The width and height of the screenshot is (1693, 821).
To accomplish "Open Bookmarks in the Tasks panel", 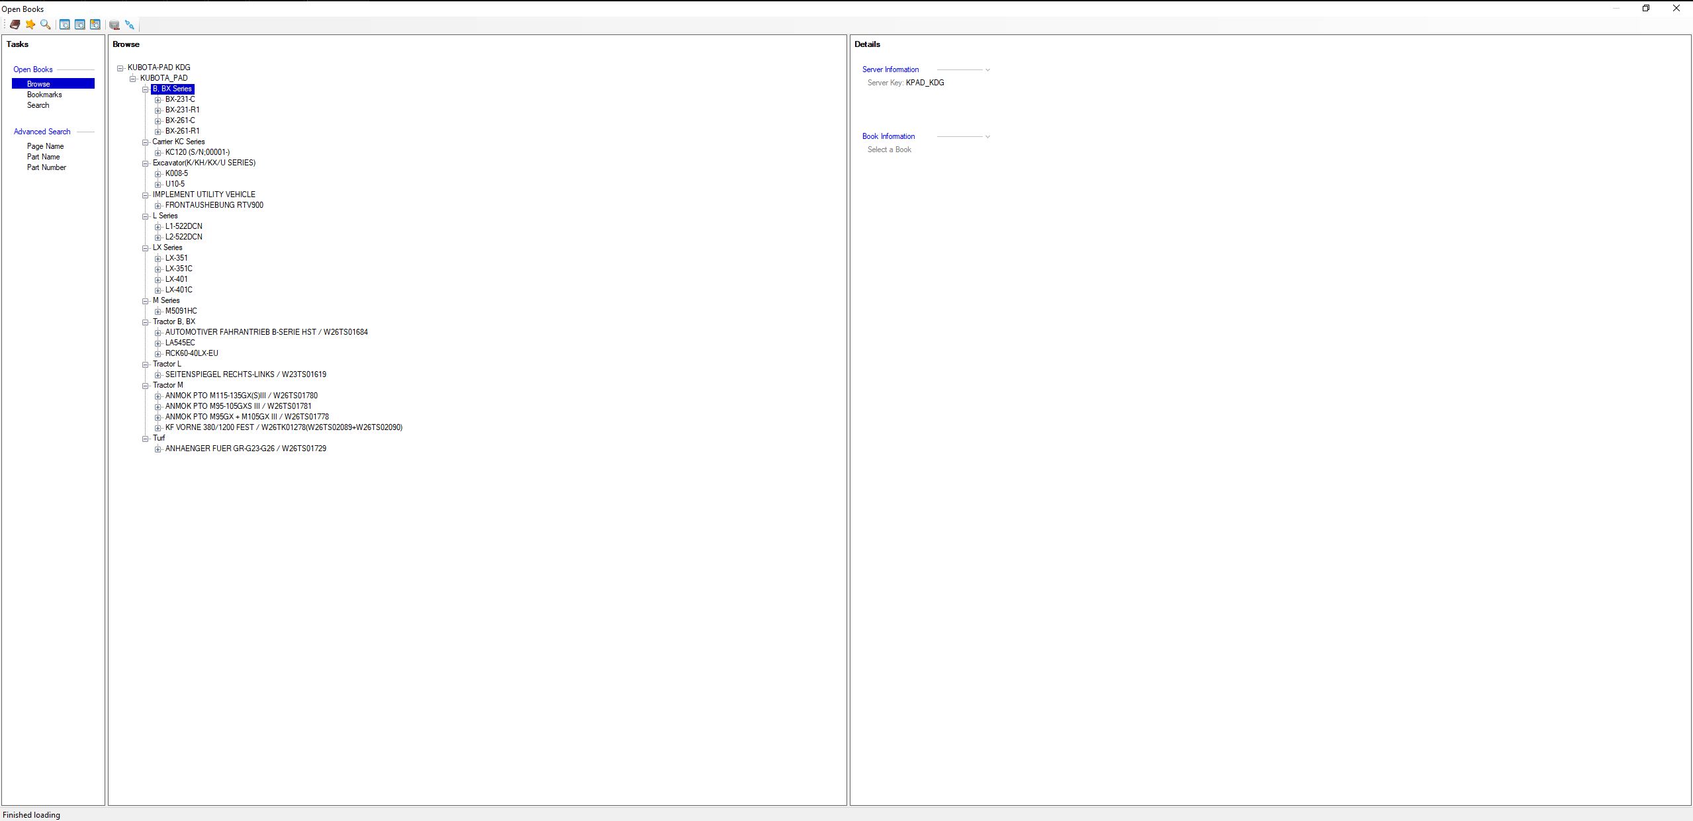I will pos(44,95).
